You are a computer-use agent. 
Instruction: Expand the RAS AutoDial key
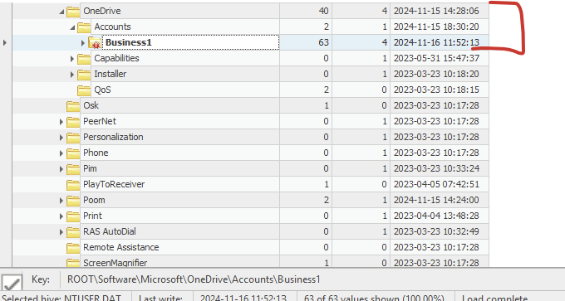pos(61,232)
